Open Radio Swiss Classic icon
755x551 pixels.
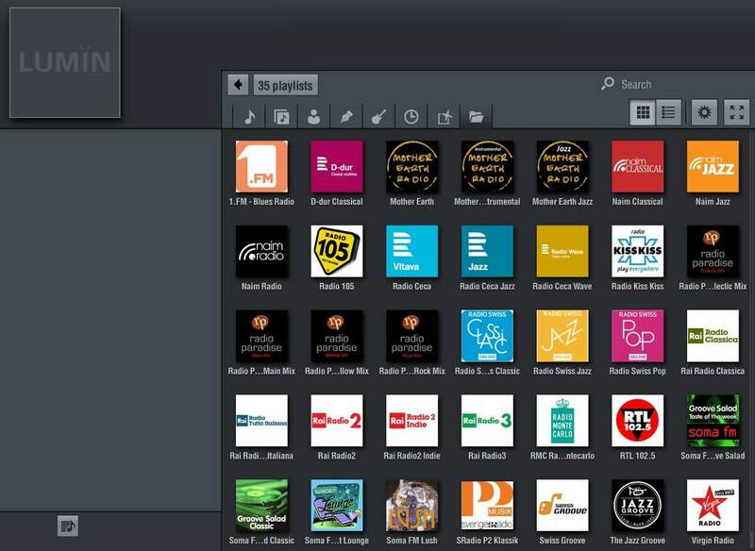point(487,336)
